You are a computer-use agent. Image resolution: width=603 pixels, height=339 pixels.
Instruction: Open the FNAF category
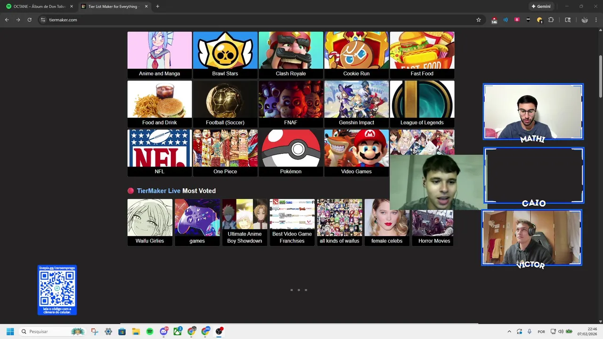[x=291, y=104]
